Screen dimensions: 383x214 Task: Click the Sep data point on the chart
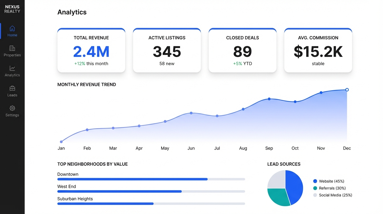click(269, 99)
